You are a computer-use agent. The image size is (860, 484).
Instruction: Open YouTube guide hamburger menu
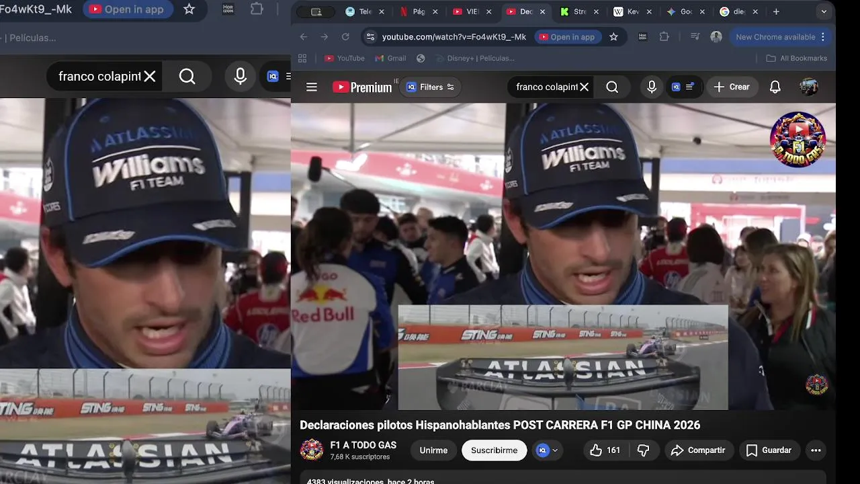(x=311, y=87)
